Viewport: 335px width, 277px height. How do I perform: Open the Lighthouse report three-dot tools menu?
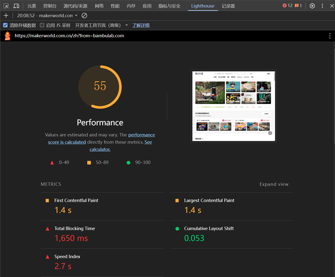pyautogui.click(x=330, y=36)
